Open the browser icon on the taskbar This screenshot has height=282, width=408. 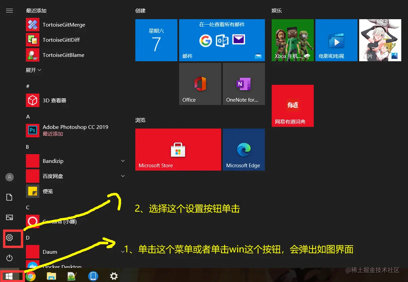(x=31, y=276)
